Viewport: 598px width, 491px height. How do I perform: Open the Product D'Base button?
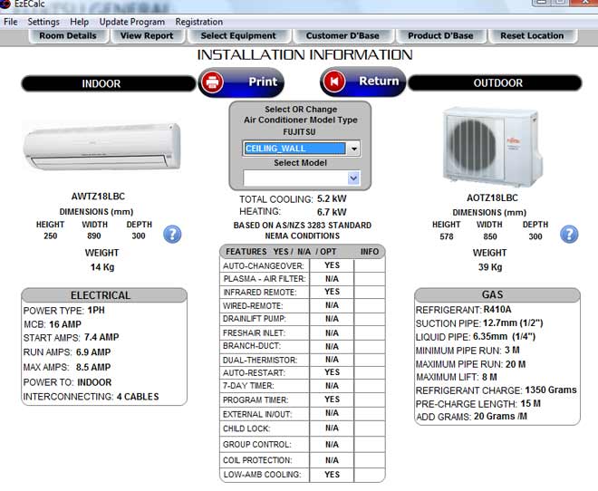pos(440,36)
